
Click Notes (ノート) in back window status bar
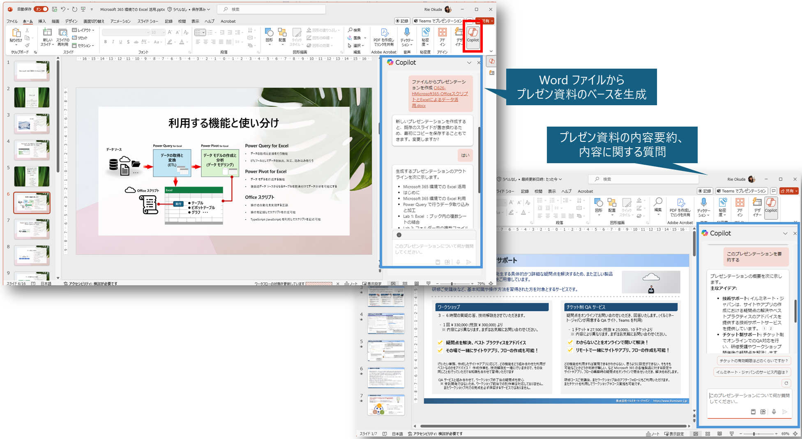(653, 434)
